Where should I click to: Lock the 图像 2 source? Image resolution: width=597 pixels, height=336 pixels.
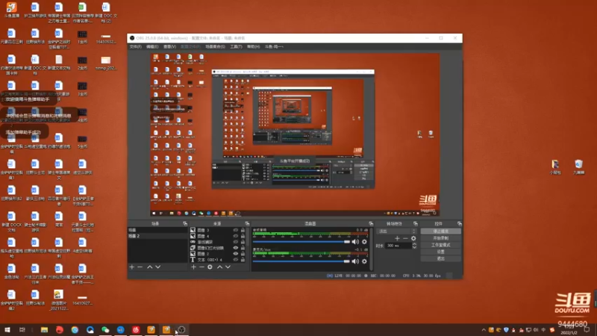pyautogui.click(x=243, y=254)
